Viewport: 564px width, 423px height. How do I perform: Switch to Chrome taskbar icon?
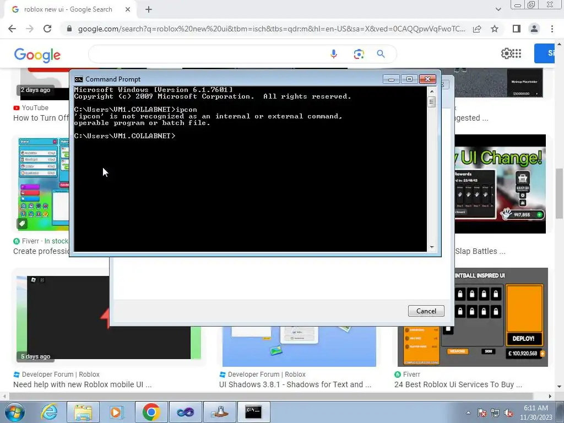point(151,412)
